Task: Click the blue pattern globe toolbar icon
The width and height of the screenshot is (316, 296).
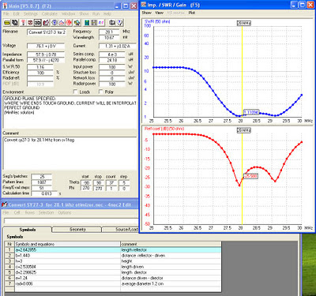Action: click(55, 23)
